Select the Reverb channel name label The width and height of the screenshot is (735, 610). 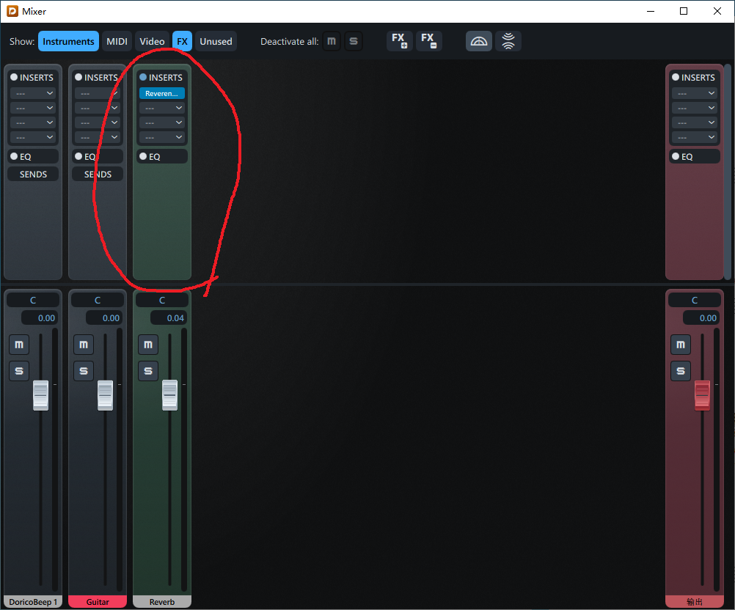pos(162,601)
